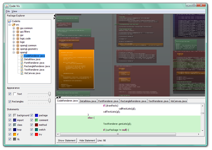Click the FontRenderer.java file icon in tree

point(22,63)
